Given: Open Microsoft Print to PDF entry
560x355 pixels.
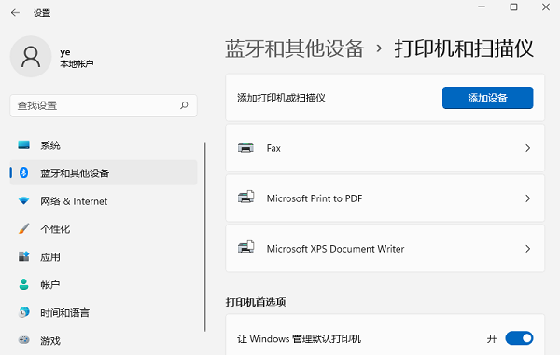Looking at the screenshot, I should tap(385, 198).
